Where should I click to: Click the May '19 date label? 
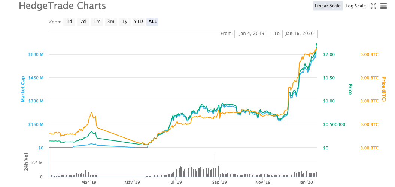[x=133, y=182]
